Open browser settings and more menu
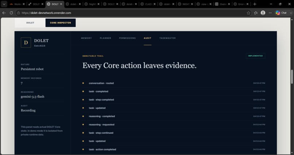 tap(270, 13)
